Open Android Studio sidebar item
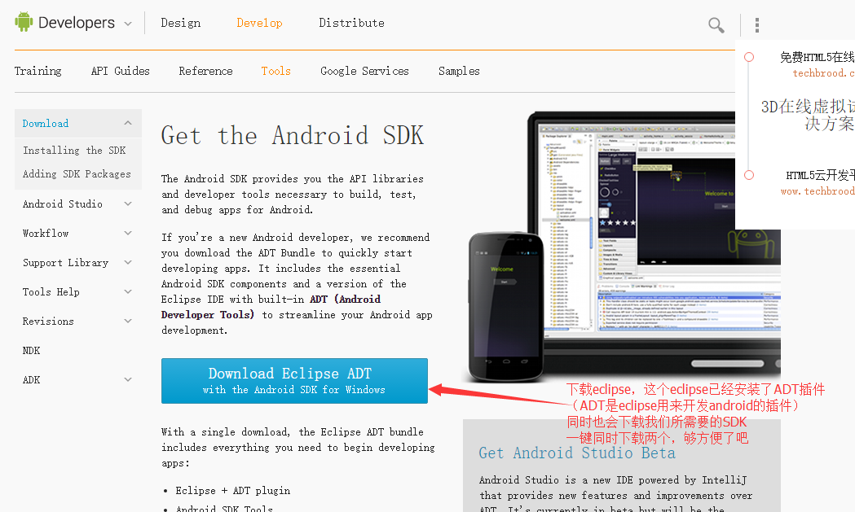855x512 pixels. coord(62,203)
